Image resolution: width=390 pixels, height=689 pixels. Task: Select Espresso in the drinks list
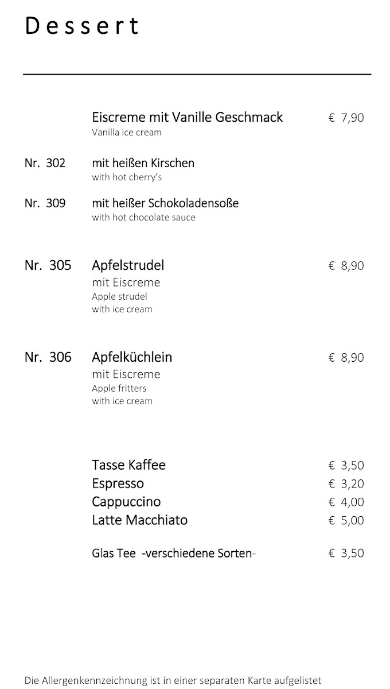118,483
